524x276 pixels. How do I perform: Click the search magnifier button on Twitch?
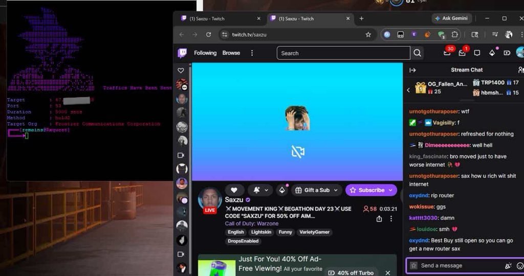click(x=417, y=53)
